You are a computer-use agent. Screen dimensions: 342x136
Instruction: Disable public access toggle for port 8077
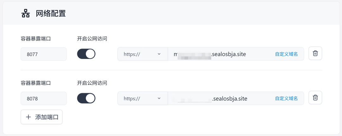pos(86,54)
